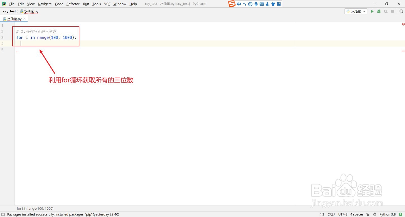Close the 水仙花.py editor tab
This screenshot has height=217, width=405.
[25, 19]
